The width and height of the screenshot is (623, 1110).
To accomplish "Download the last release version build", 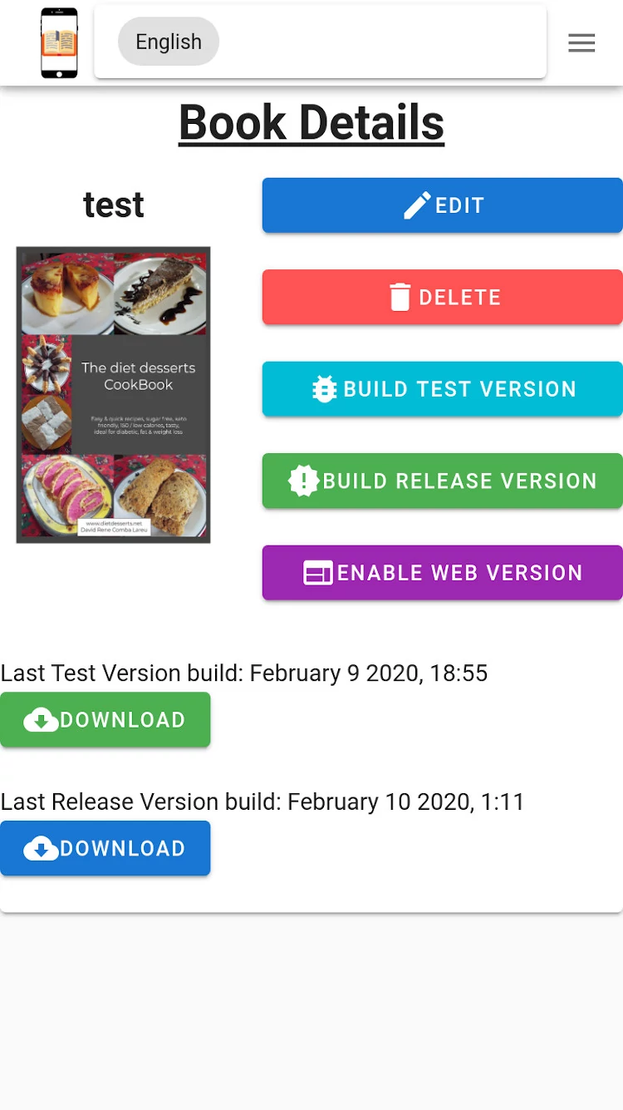I will [x=105, y=849].
